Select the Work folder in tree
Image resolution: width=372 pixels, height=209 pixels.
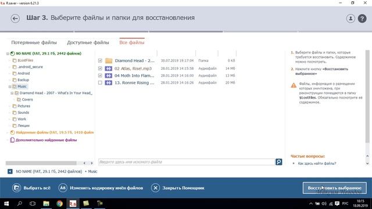(22, 119)
